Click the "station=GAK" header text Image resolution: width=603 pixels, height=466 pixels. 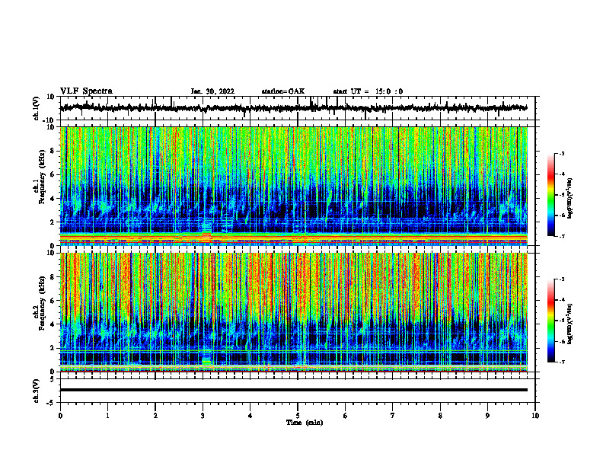[283, 91]
